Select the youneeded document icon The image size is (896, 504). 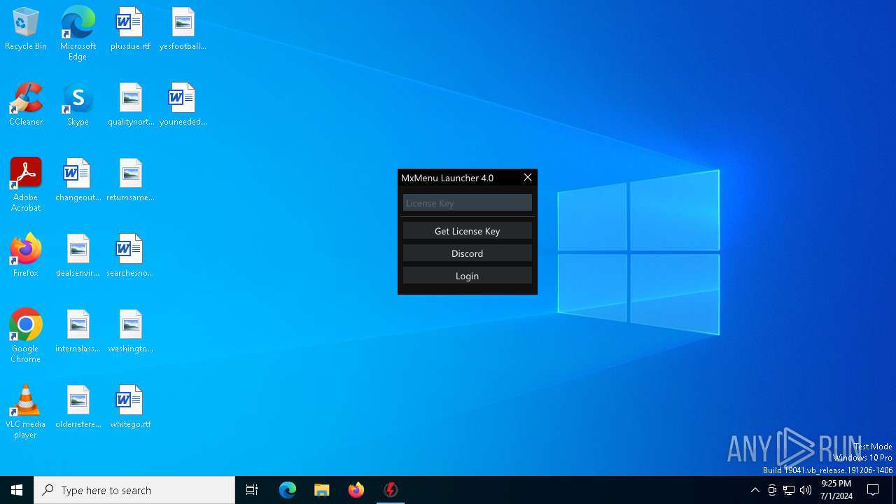(183, 105)
